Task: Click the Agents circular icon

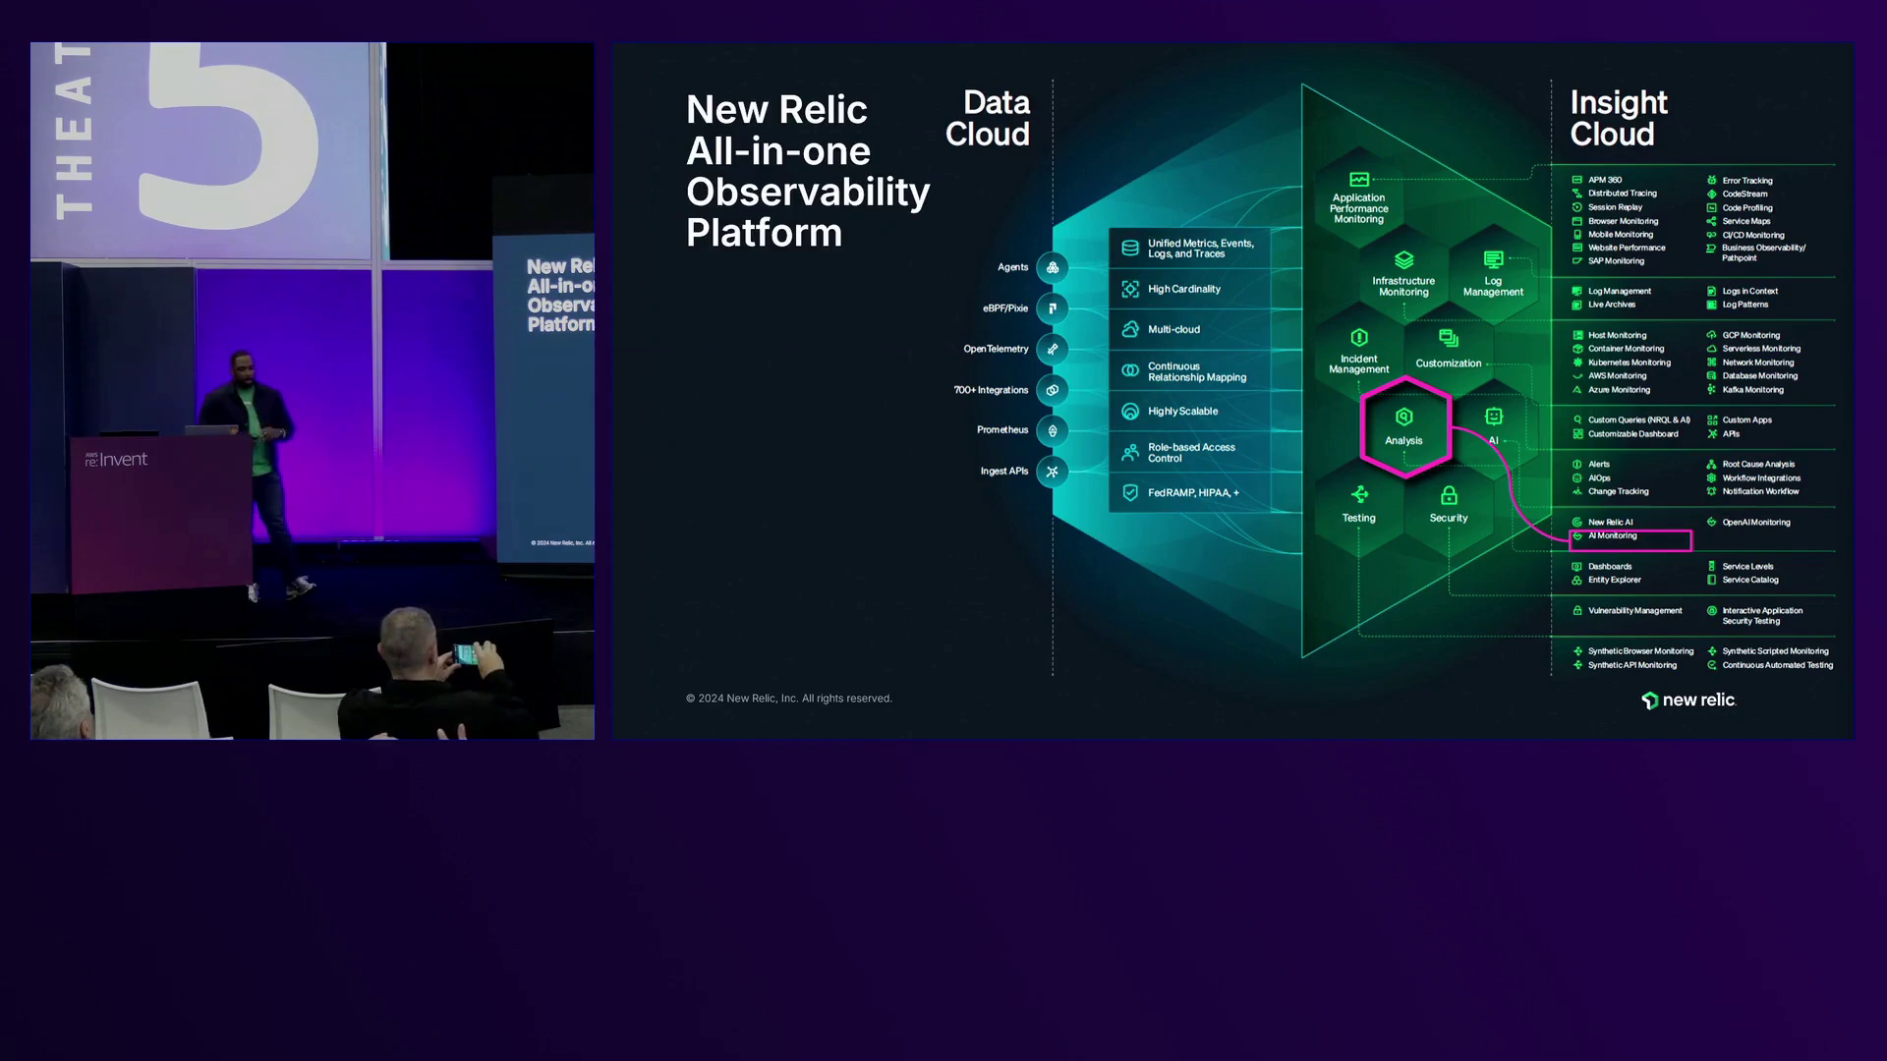Action: tap(1052, 267)
